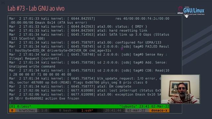This screenshot has width=212, height=119.
Task: Select 'driverbyte=DRIVER_OK' text
Action: [x=67, y=51]
